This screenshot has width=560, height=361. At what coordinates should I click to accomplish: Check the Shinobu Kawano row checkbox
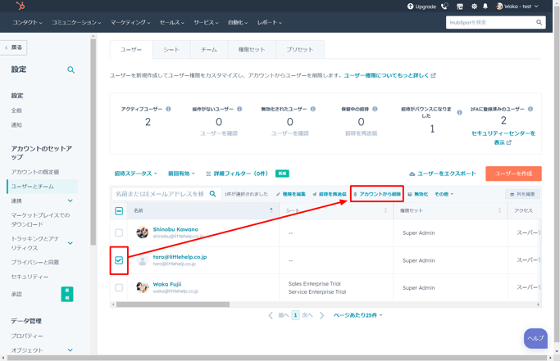[119, 232]
